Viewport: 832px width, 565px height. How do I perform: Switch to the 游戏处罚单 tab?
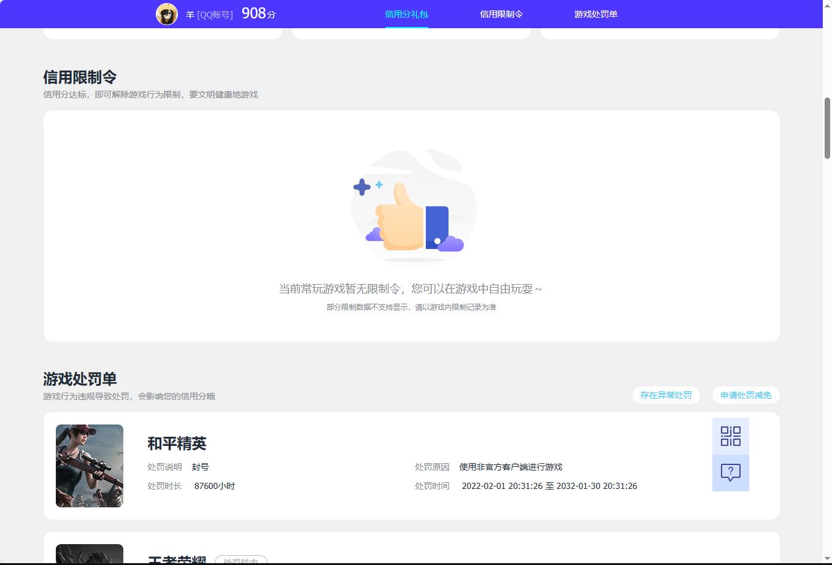click(x=596, y=14)
